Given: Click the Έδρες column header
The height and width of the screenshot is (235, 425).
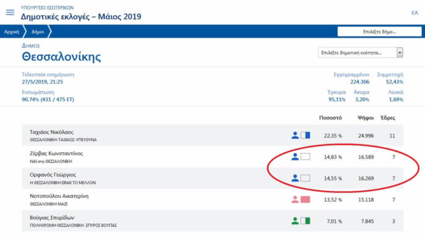Looking at the screenshot, I should coord(388,118).
